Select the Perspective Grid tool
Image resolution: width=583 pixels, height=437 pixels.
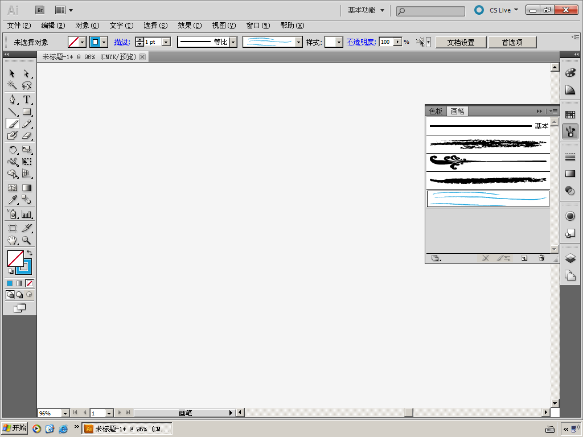[x=26, y=174]
